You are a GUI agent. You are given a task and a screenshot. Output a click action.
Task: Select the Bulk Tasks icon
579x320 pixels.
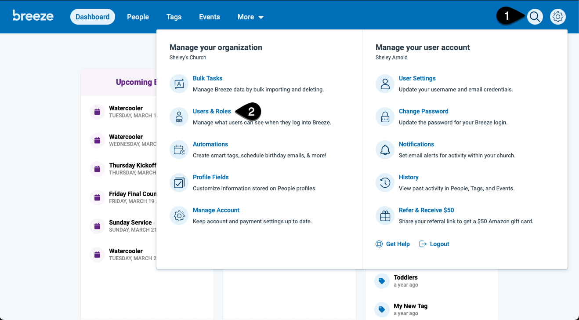click(x=179, y=84)
